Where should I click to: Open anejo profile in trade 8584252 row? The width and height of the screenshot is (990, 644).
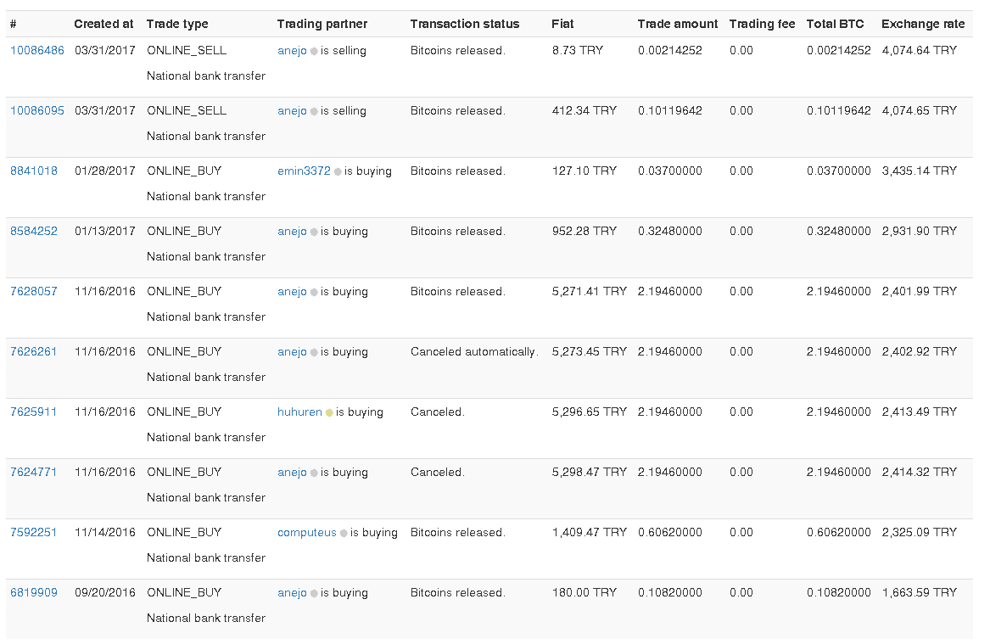tap(292, 231)
